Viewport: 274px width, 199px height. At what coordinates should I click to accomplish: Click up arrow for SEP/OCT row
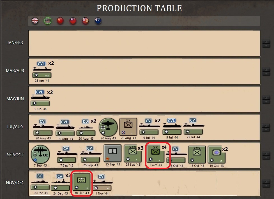pos(266,154)
